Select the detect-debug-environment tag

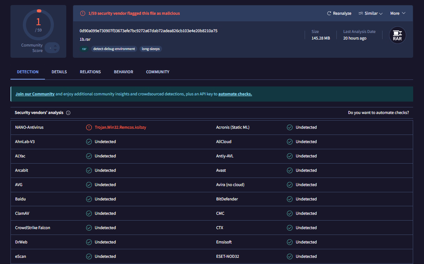[114, 49]
